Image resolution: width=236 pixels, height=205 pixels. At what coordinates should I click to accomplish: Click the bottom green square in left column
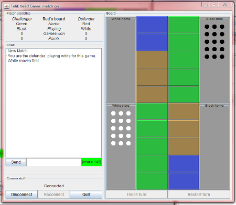152,181
